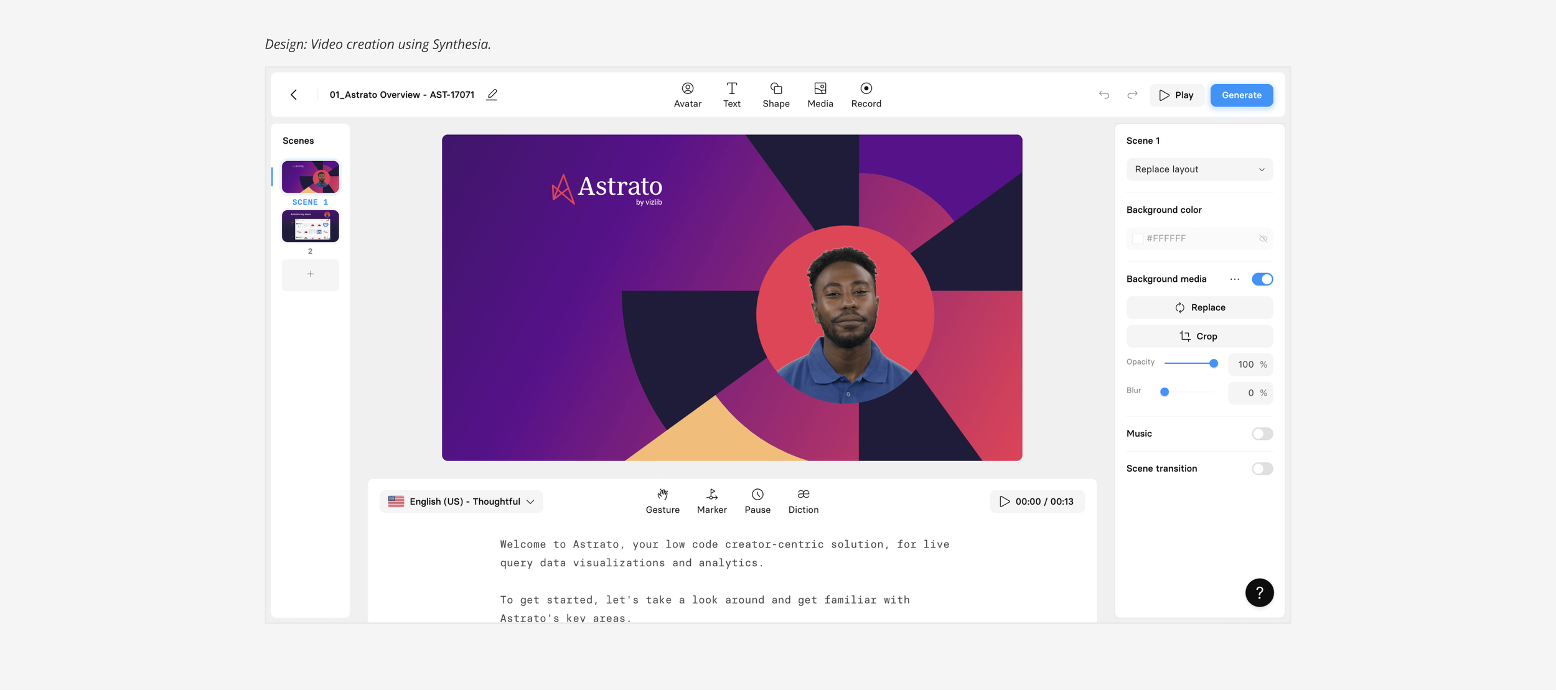Click the Opacity slider handle
1556x690 pixels.
click(1213, 363)
